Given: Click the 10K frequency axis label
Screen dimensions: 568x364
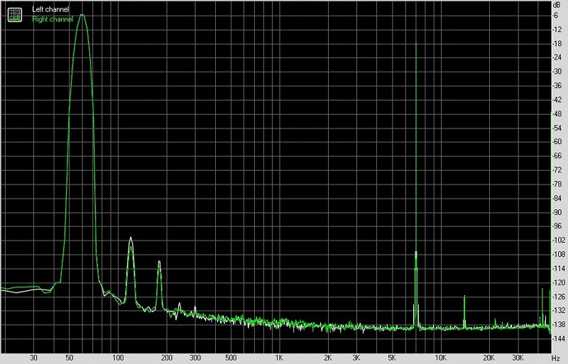Looking at the screenshot, I should tap(440, 358).
